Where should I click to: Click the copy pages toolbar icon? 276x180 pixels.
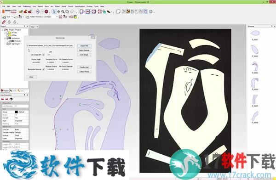pos(67,11)
